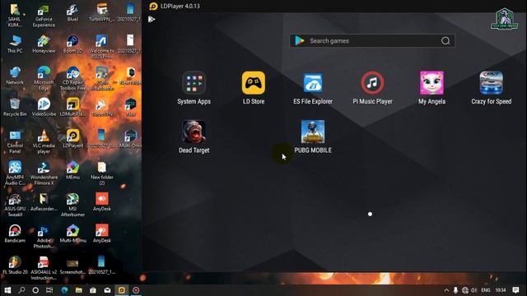Viewport: 527px width, 296px height.
Task: Launch Crazy for Speed game
Action: (x=492, y=83)
